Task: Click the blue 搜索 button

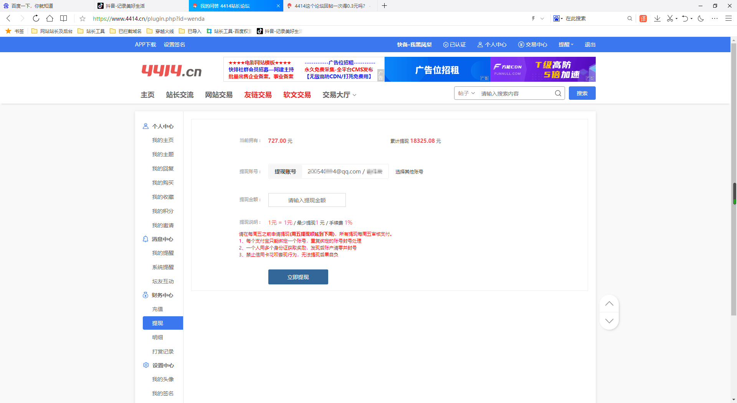Action: (x=582, y=93)
